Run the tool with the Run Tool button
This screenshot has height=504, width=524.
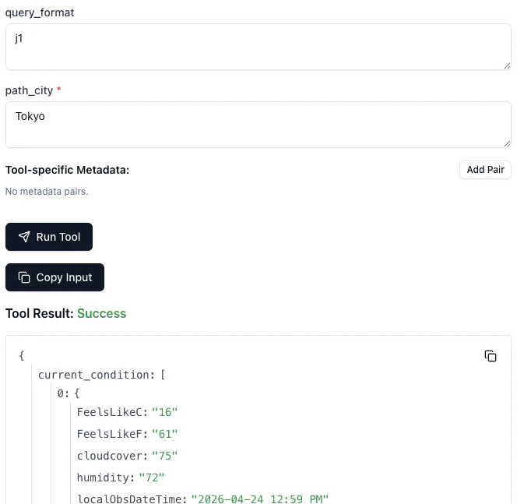point(49,237)
